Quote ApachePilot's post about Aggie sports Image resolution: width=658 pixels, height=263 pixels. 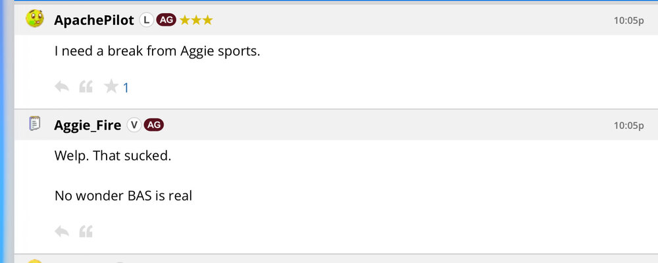86,87
